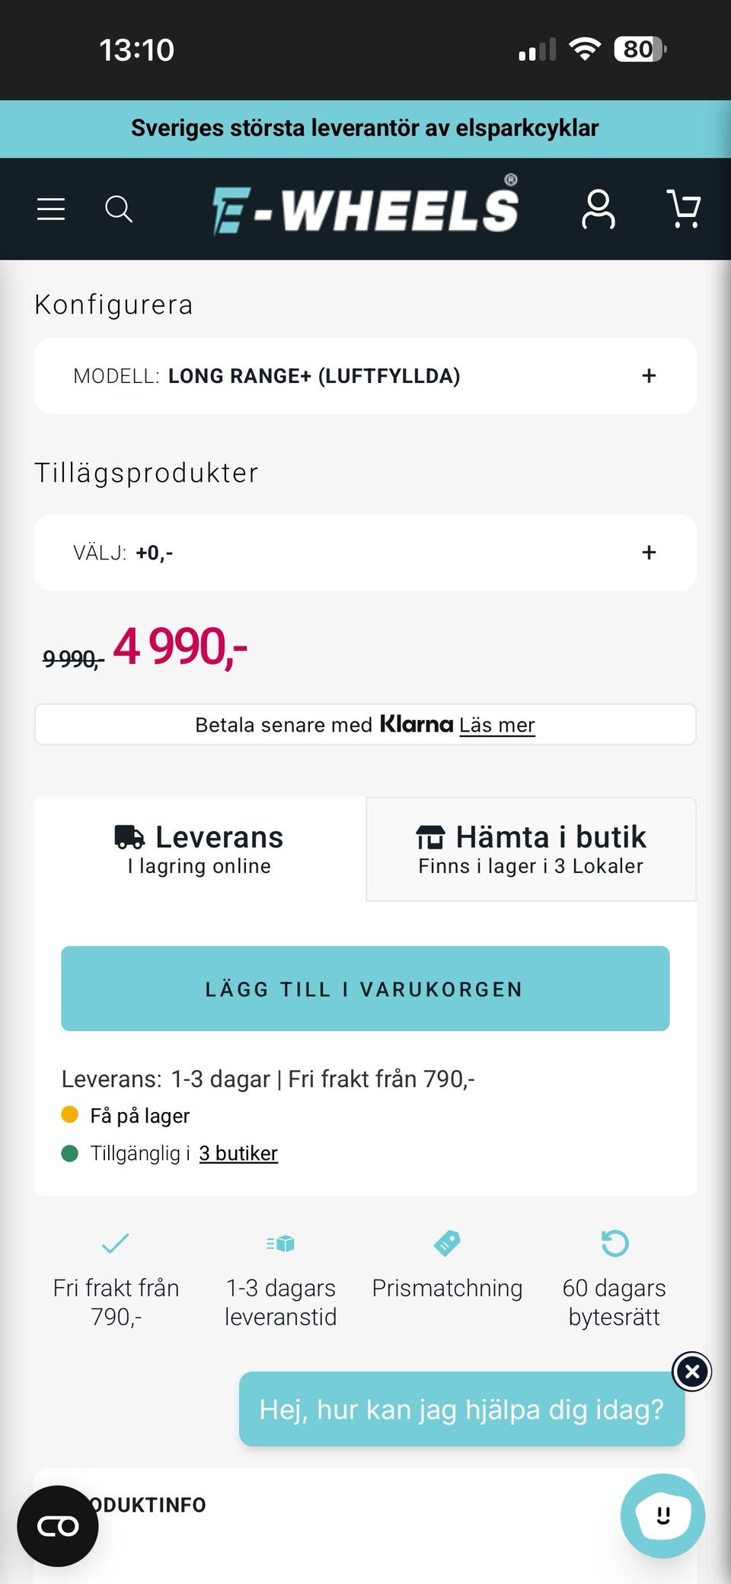Click Lägg till i varukorgen button
Image resolution: width=731 pixels, height=1584 pixels.
(x=365, y=989)
